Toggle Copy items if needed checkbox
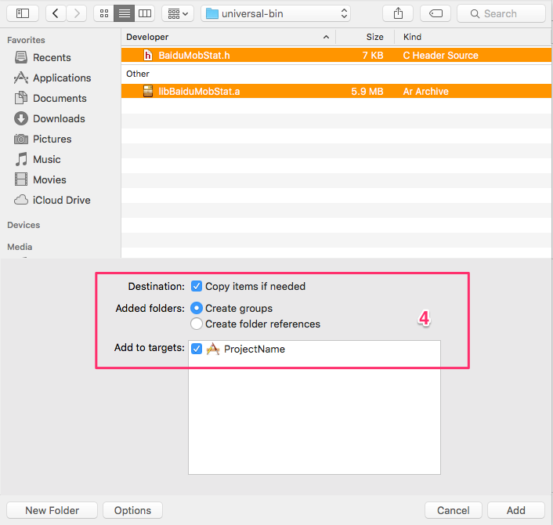The image size is (553, 525). [x=197, y=286]
